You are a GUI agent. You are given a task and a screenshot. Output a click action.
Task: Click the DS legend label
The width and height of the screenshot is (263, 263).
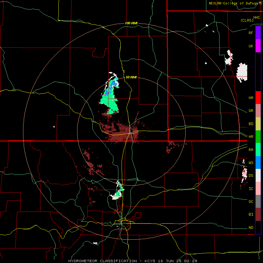click(x=251, y=176)
